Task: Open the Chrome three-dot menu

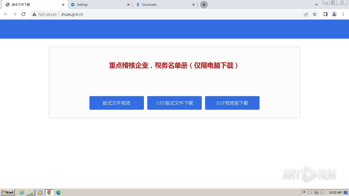Action: pos(343,14)
